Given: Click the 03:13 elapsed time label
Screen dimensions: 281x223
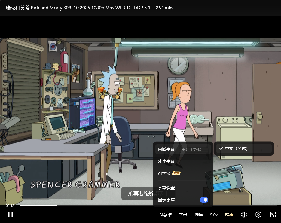Looking at the screenshot, I should pos(10,206).
